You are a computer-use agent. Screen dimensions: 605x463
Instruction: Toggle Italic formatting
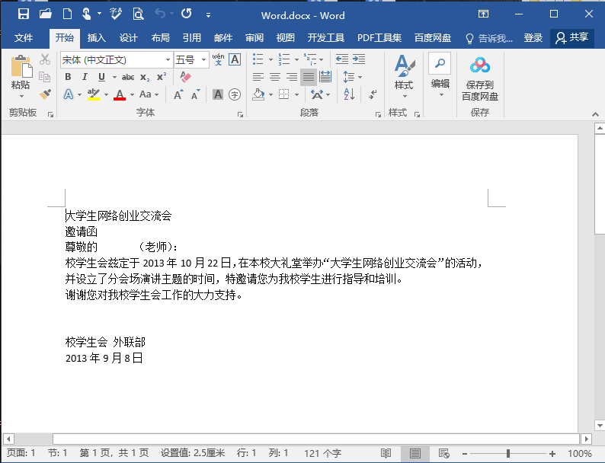(x=83, y=77)
